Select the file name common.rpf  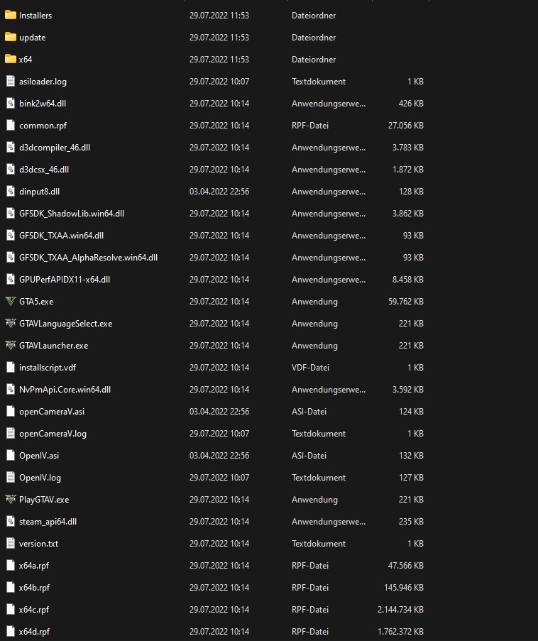pos(43,126)
